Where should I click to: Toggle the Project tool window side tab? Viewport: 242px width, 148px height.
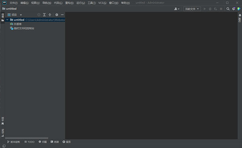click(3, 18)
